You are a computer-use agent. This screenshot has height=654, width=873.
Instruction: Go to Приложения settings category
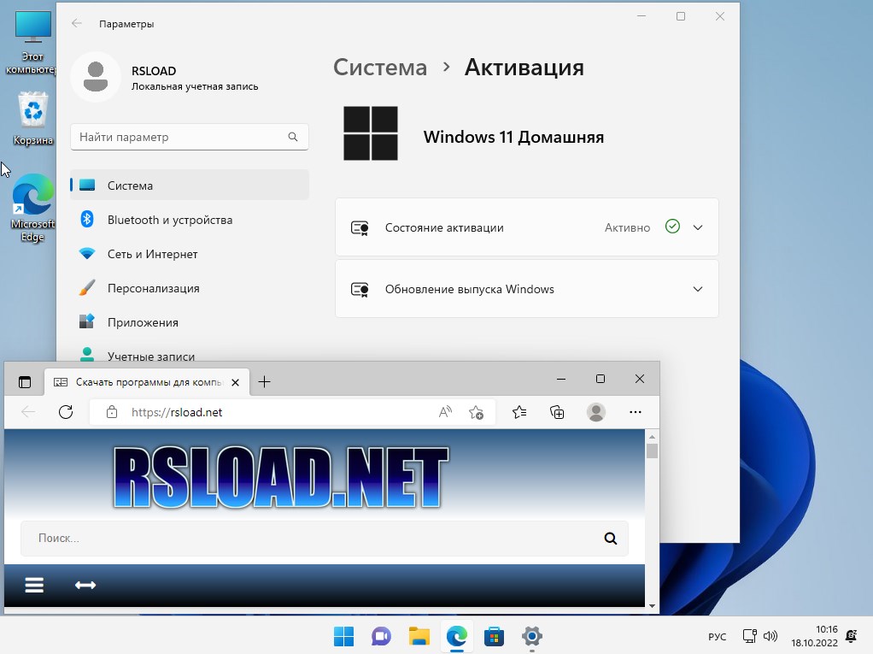190,322
